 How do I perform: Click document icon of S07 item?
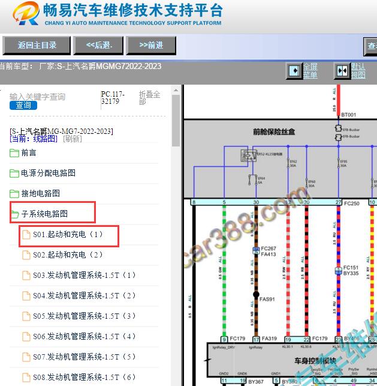click(26, 357)
